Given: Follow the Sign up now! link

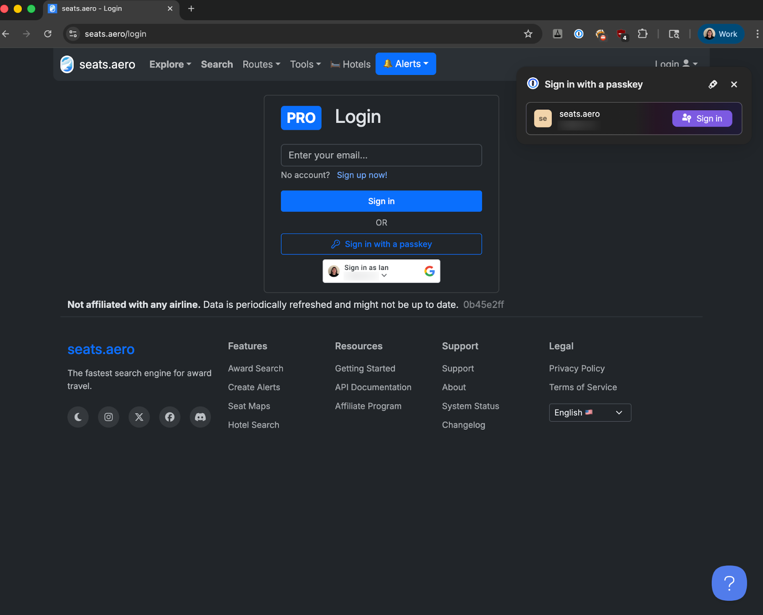Looking at the screenshot, I should pyautogui.click(x=362, y=175).
